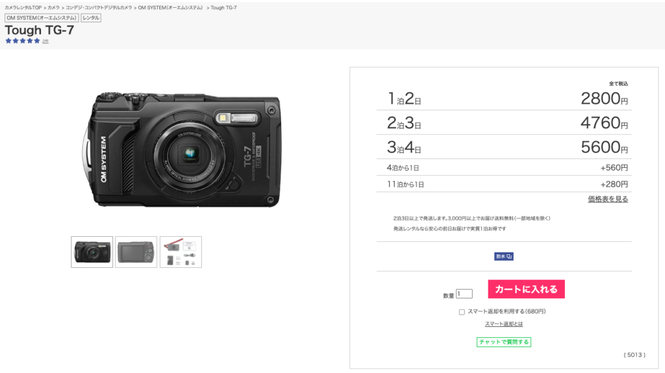Open the 2件 review count link
665x373 pixels.
click(x=45, y=42)
